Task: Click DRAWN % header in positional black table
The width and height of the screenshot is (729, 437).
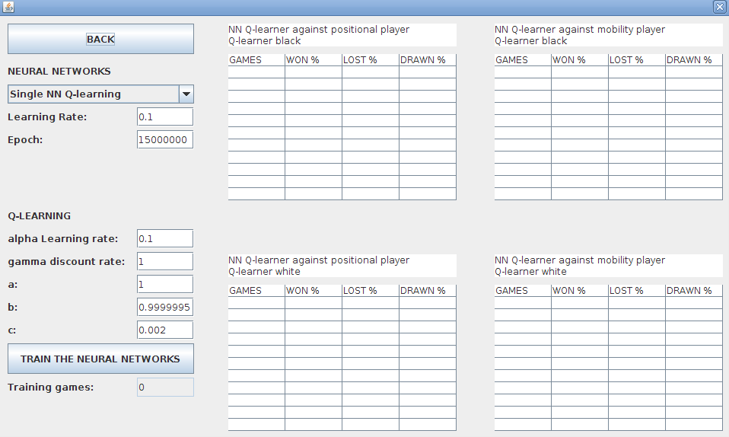Action: [x=427, y=60]
